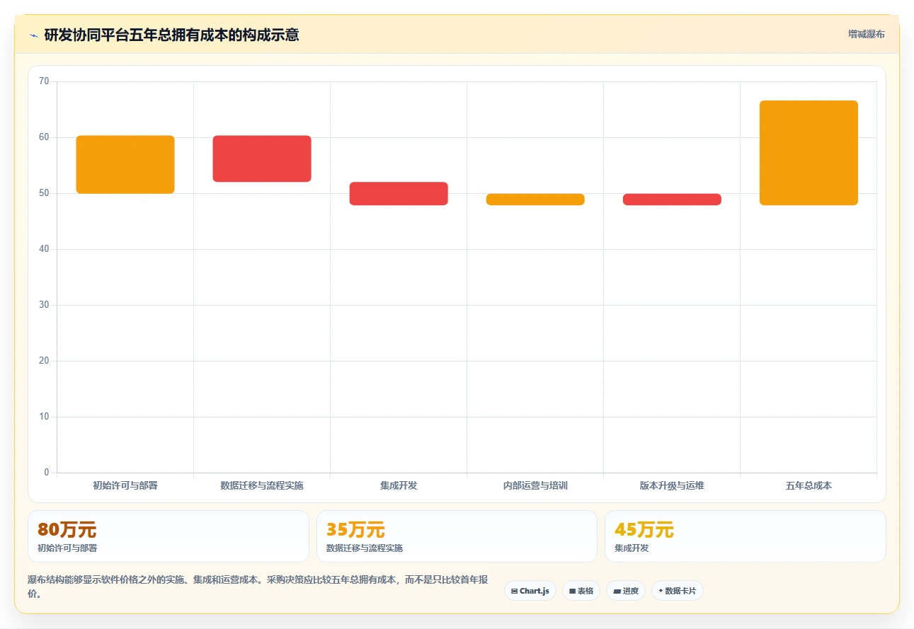Click the x-axis label 版本升级与运维
This screenshot has width=914, height=629.
point(672,485)
